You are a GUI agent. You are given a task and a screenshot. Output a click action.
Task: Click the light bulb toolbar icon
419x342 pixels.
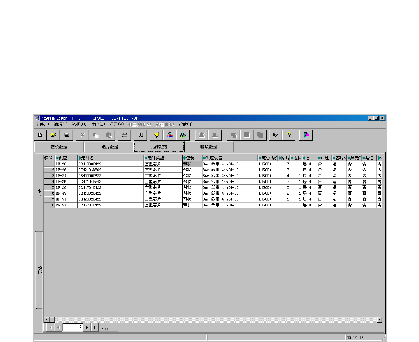157,135
